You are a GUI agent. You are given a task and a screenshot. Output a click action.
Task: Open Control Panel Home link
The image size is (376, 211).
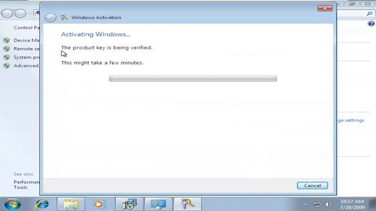coord(26,28)
